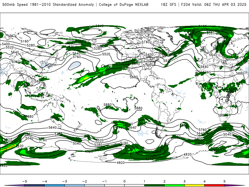Click the title text '500mb Speed 1981-2010 Standardized Anomaly'
249x187 pixels.
48,5
